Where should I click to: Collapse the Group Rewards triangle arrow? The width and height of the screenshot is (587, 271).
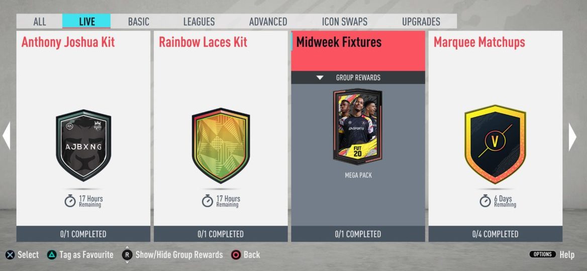pos(320,78)
